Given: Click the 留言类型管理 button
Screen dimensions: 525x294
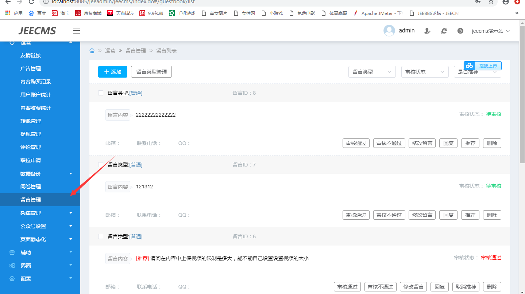Looking at the screenshot, I should pos(151,72).
